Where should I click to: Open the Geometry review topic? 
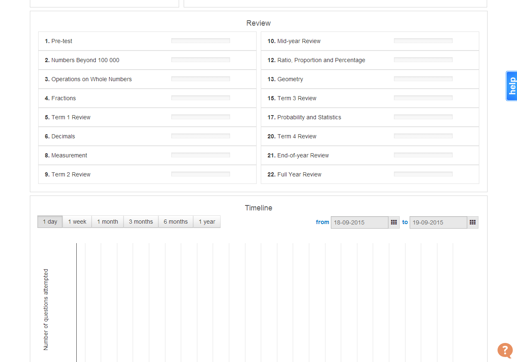(x=290, y=79)
